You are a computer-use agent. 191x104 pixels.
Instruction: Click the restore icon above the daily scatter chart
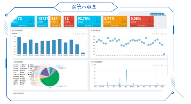point(163,34)
